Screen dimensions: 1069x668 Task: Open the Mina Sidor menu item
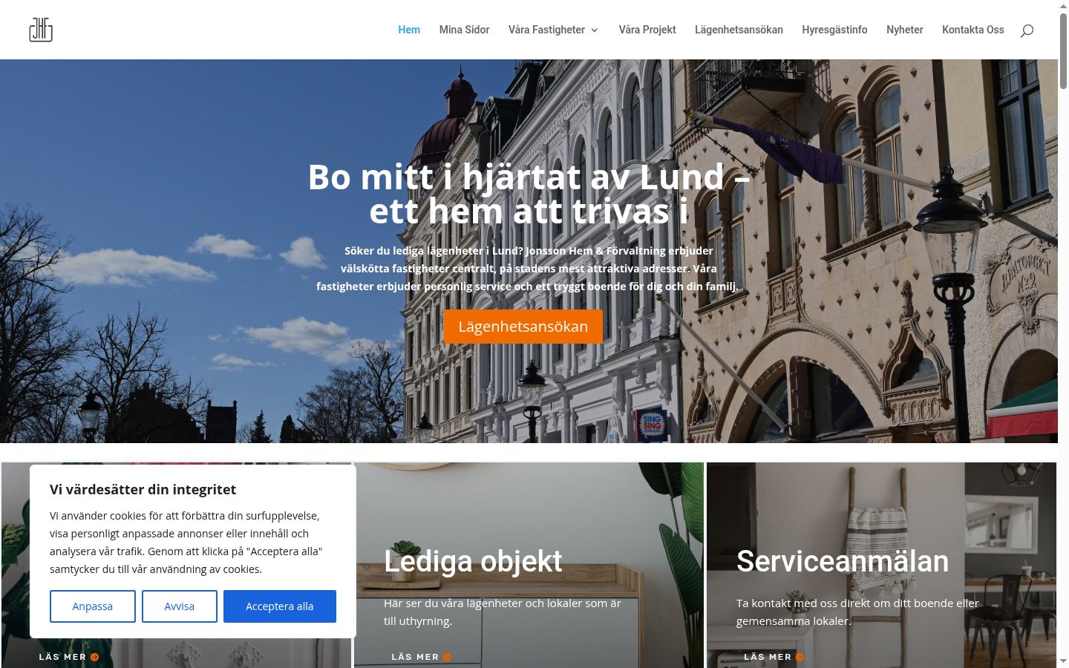point(464,30)
